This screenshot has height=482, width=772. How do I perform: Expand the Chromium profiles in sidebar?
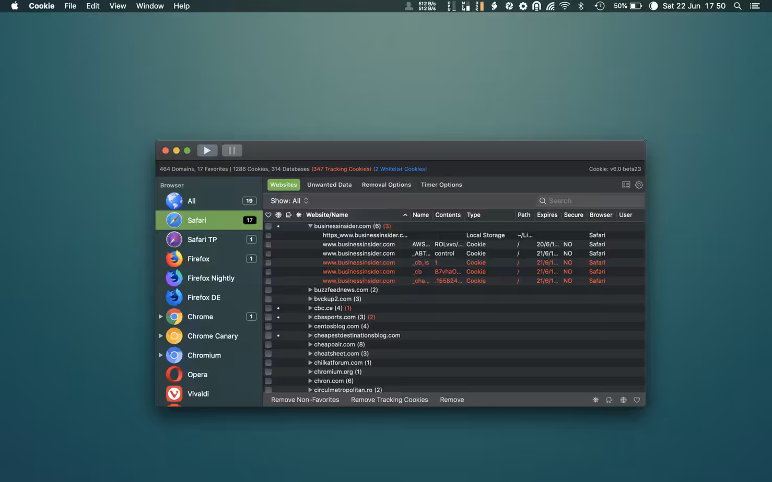pos(161,355)
